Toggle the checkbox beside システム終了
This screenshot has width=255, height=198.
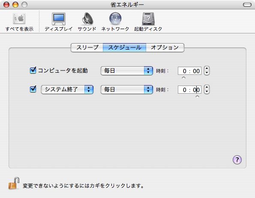click(33, 89)
